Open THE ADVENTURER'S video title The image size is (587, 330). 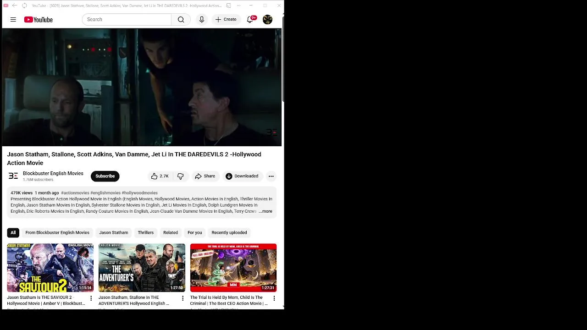pyautogui.click(x=134, y=300)
